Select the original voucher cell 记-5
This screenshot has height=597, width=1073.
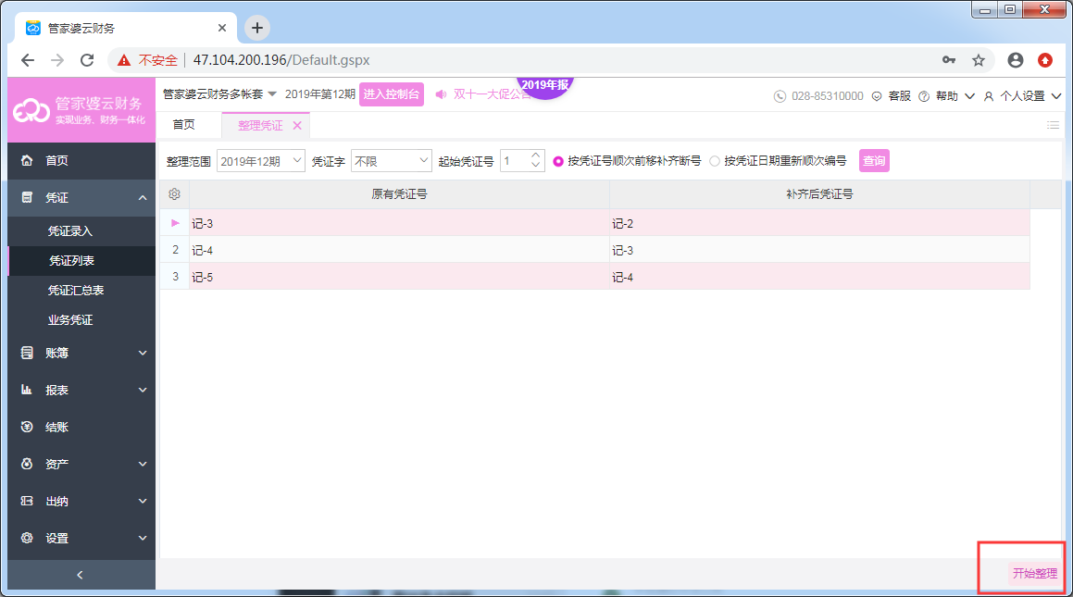coord(399,276)
